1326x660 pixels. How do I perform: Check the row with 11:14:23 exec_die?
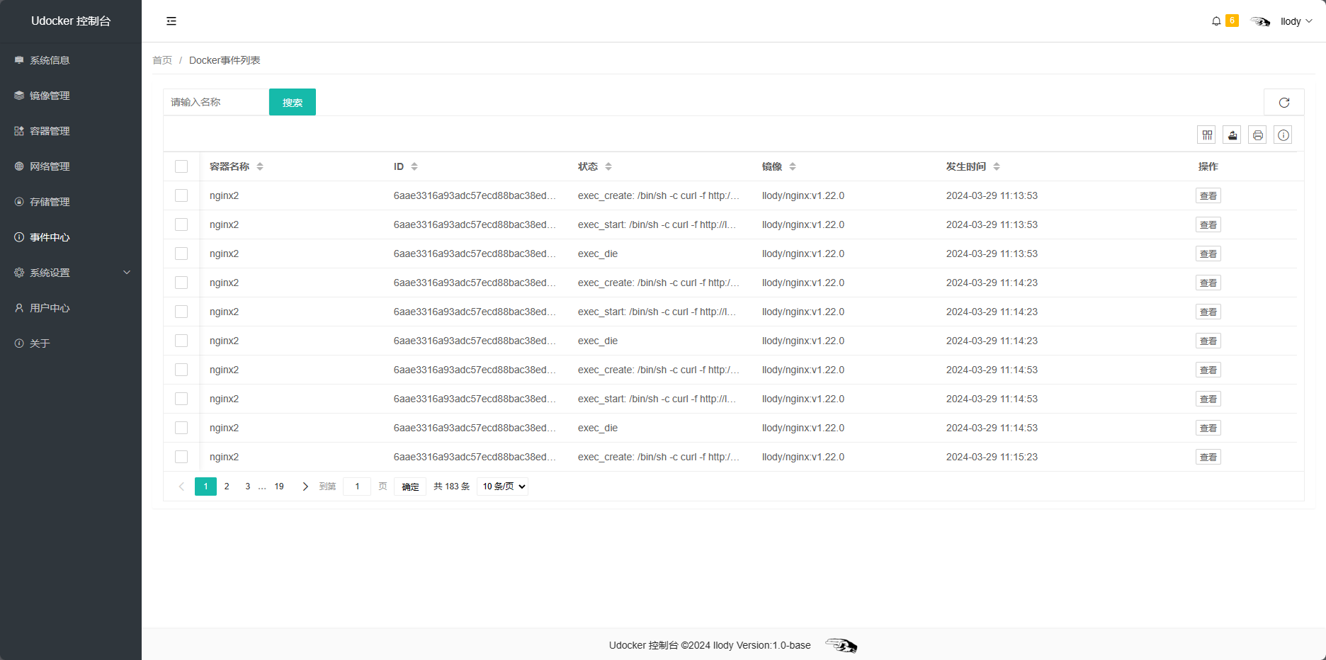pyautogui.click(x=181, y=341)
